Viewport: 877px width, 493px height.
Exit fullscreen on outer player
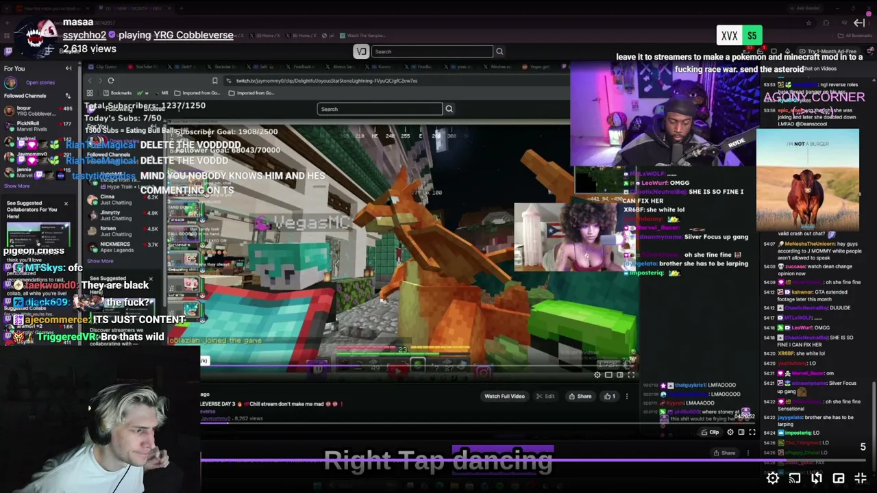pyautogui.click(x=861, y=479)
